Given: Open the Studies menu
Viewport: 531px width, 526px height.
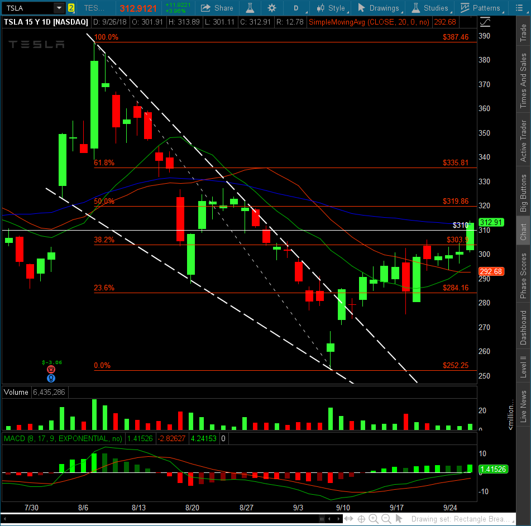Looking at the screenshot, I should [432, 8].
